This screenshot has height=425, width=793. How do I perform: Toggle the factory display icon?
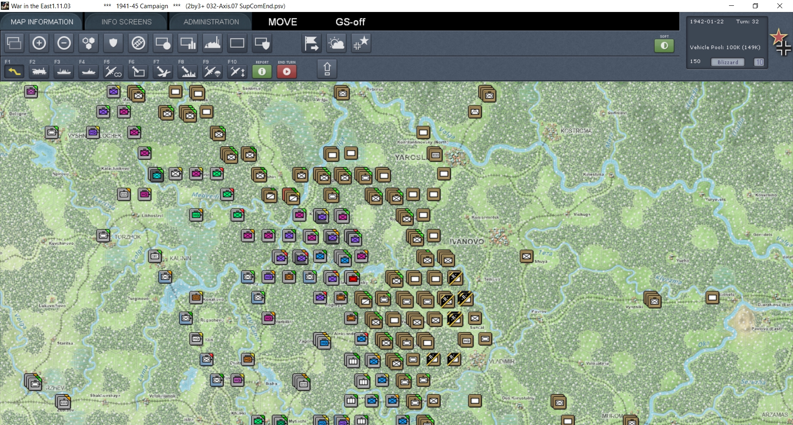tap(213, 43)
